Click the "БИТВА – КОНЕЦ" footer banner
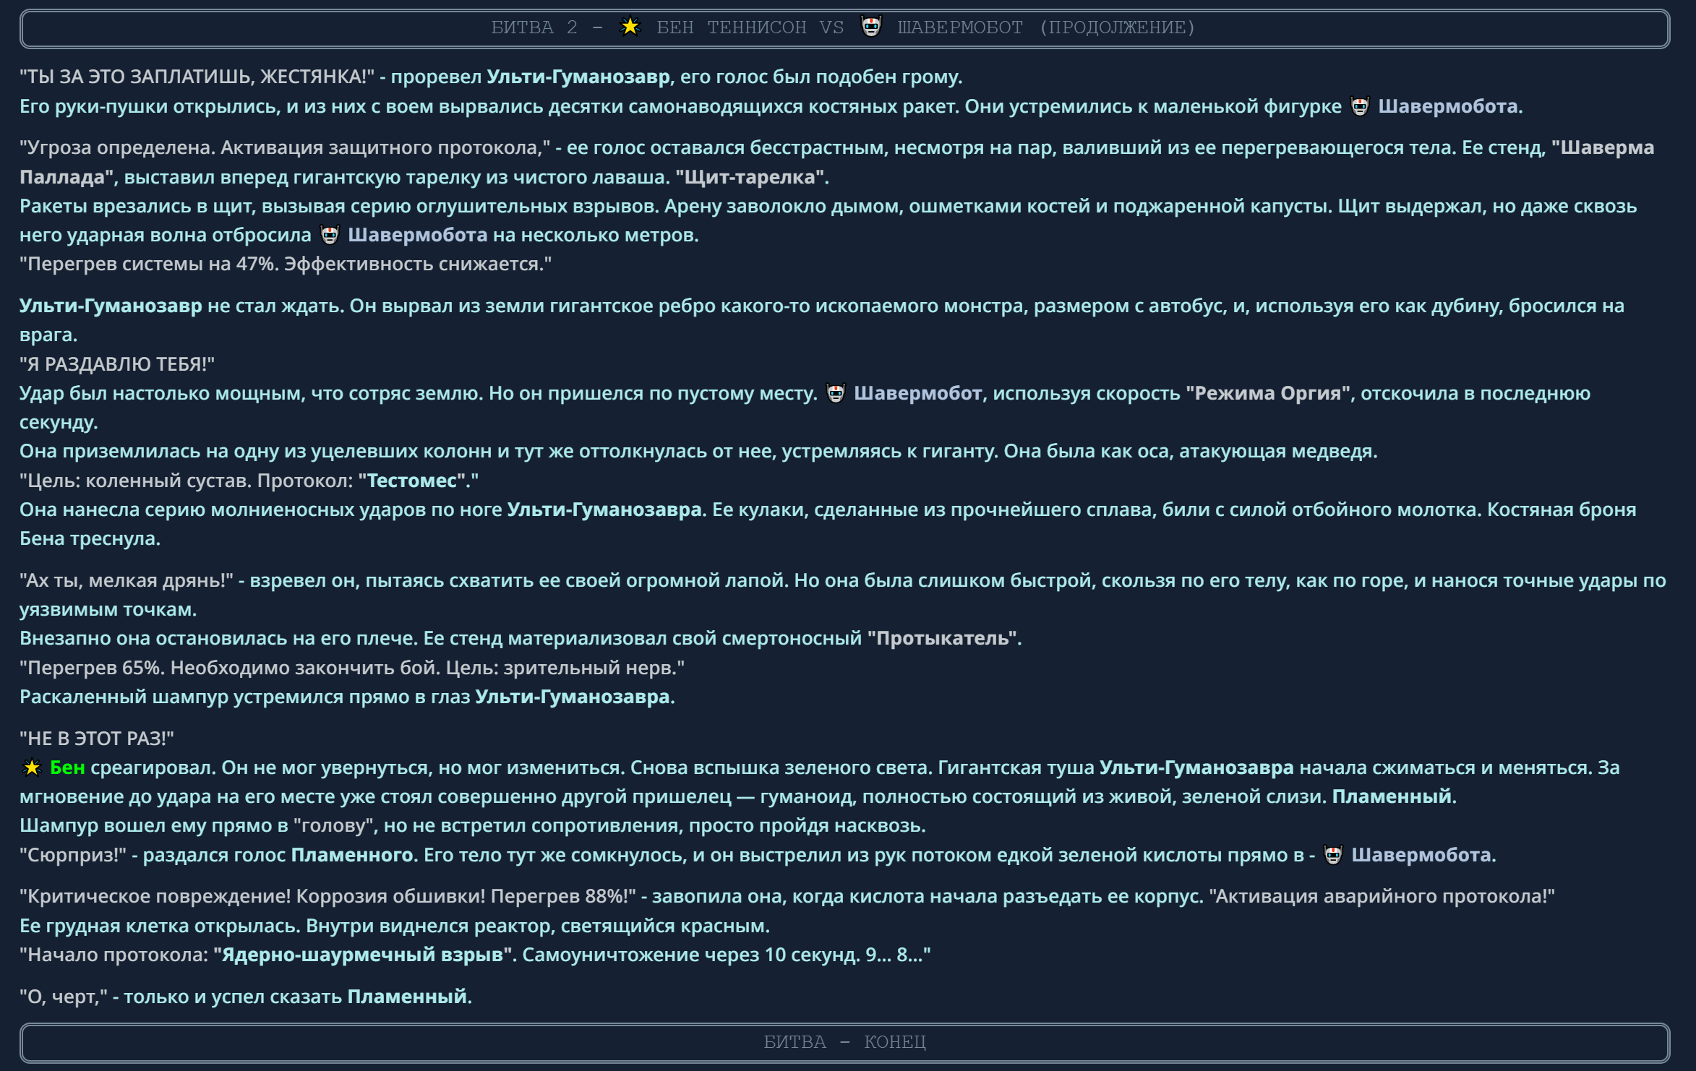 click(x=844, y=1042)
